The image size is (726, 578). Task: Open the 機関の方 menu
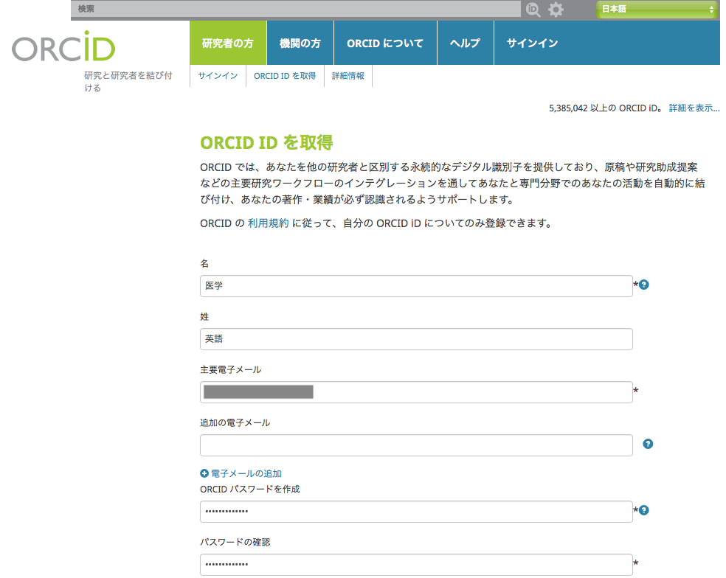[x=300, y=43]
